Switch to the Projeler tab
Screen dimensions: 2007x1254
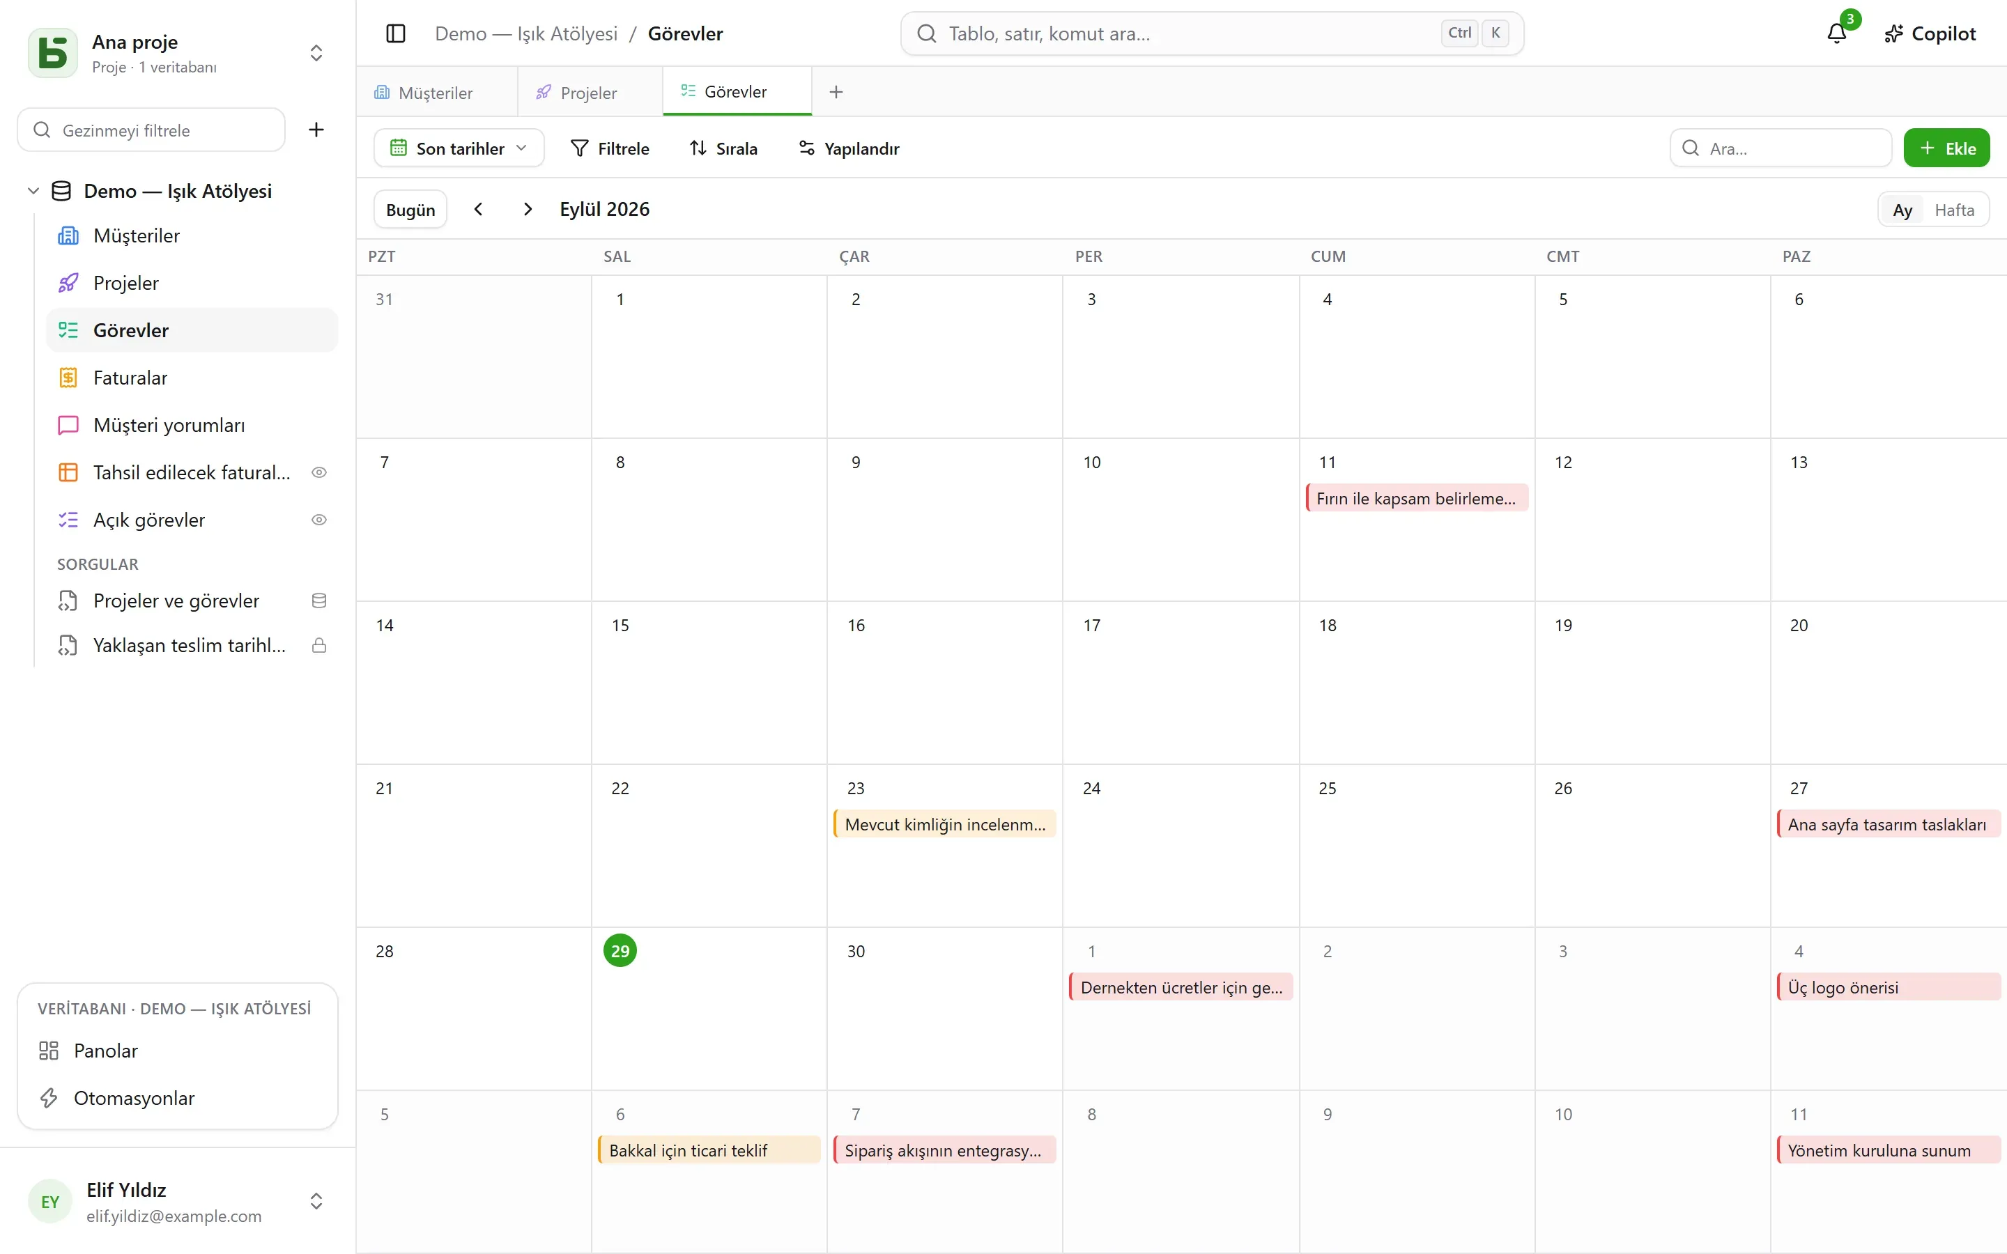coord(589,92)
